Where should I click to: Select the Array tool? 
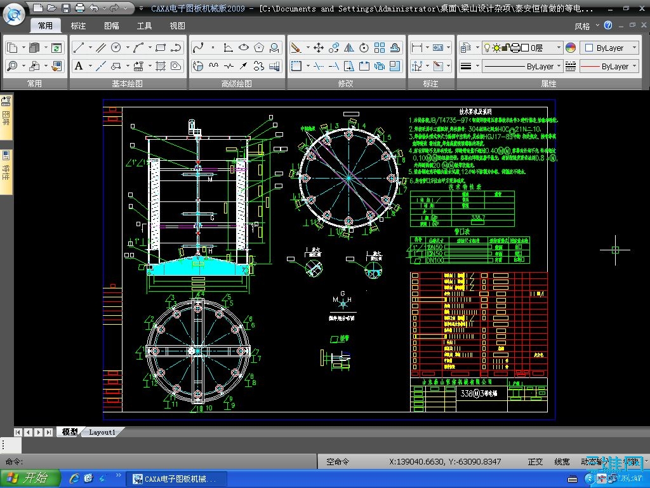[x=380, y=48]
